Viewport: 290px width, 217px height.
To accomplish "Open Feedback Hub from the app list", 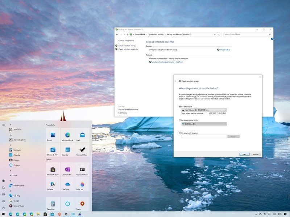I will (x=18, y=186).
